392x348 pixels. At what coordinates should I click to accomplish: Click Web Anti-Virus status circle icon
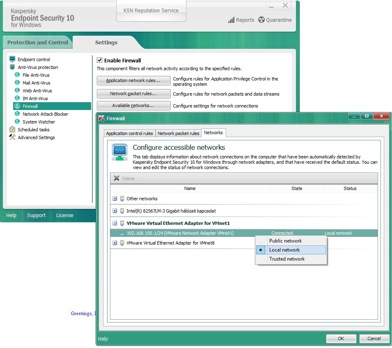click(17, 90)
